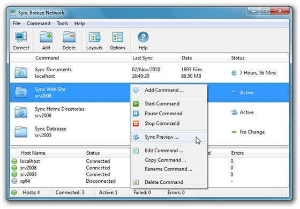Click Errors: 0 in the status bar
The image size is (300, 209).
pos(176,192)
